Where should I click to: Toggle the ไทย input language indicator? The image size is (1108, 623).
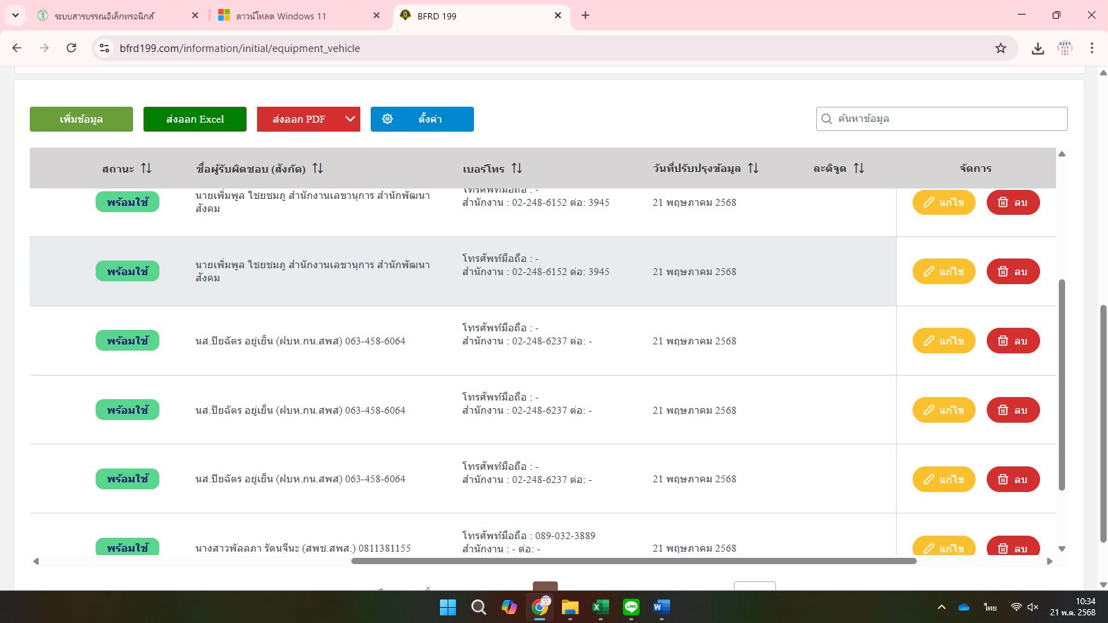[990, 608]
